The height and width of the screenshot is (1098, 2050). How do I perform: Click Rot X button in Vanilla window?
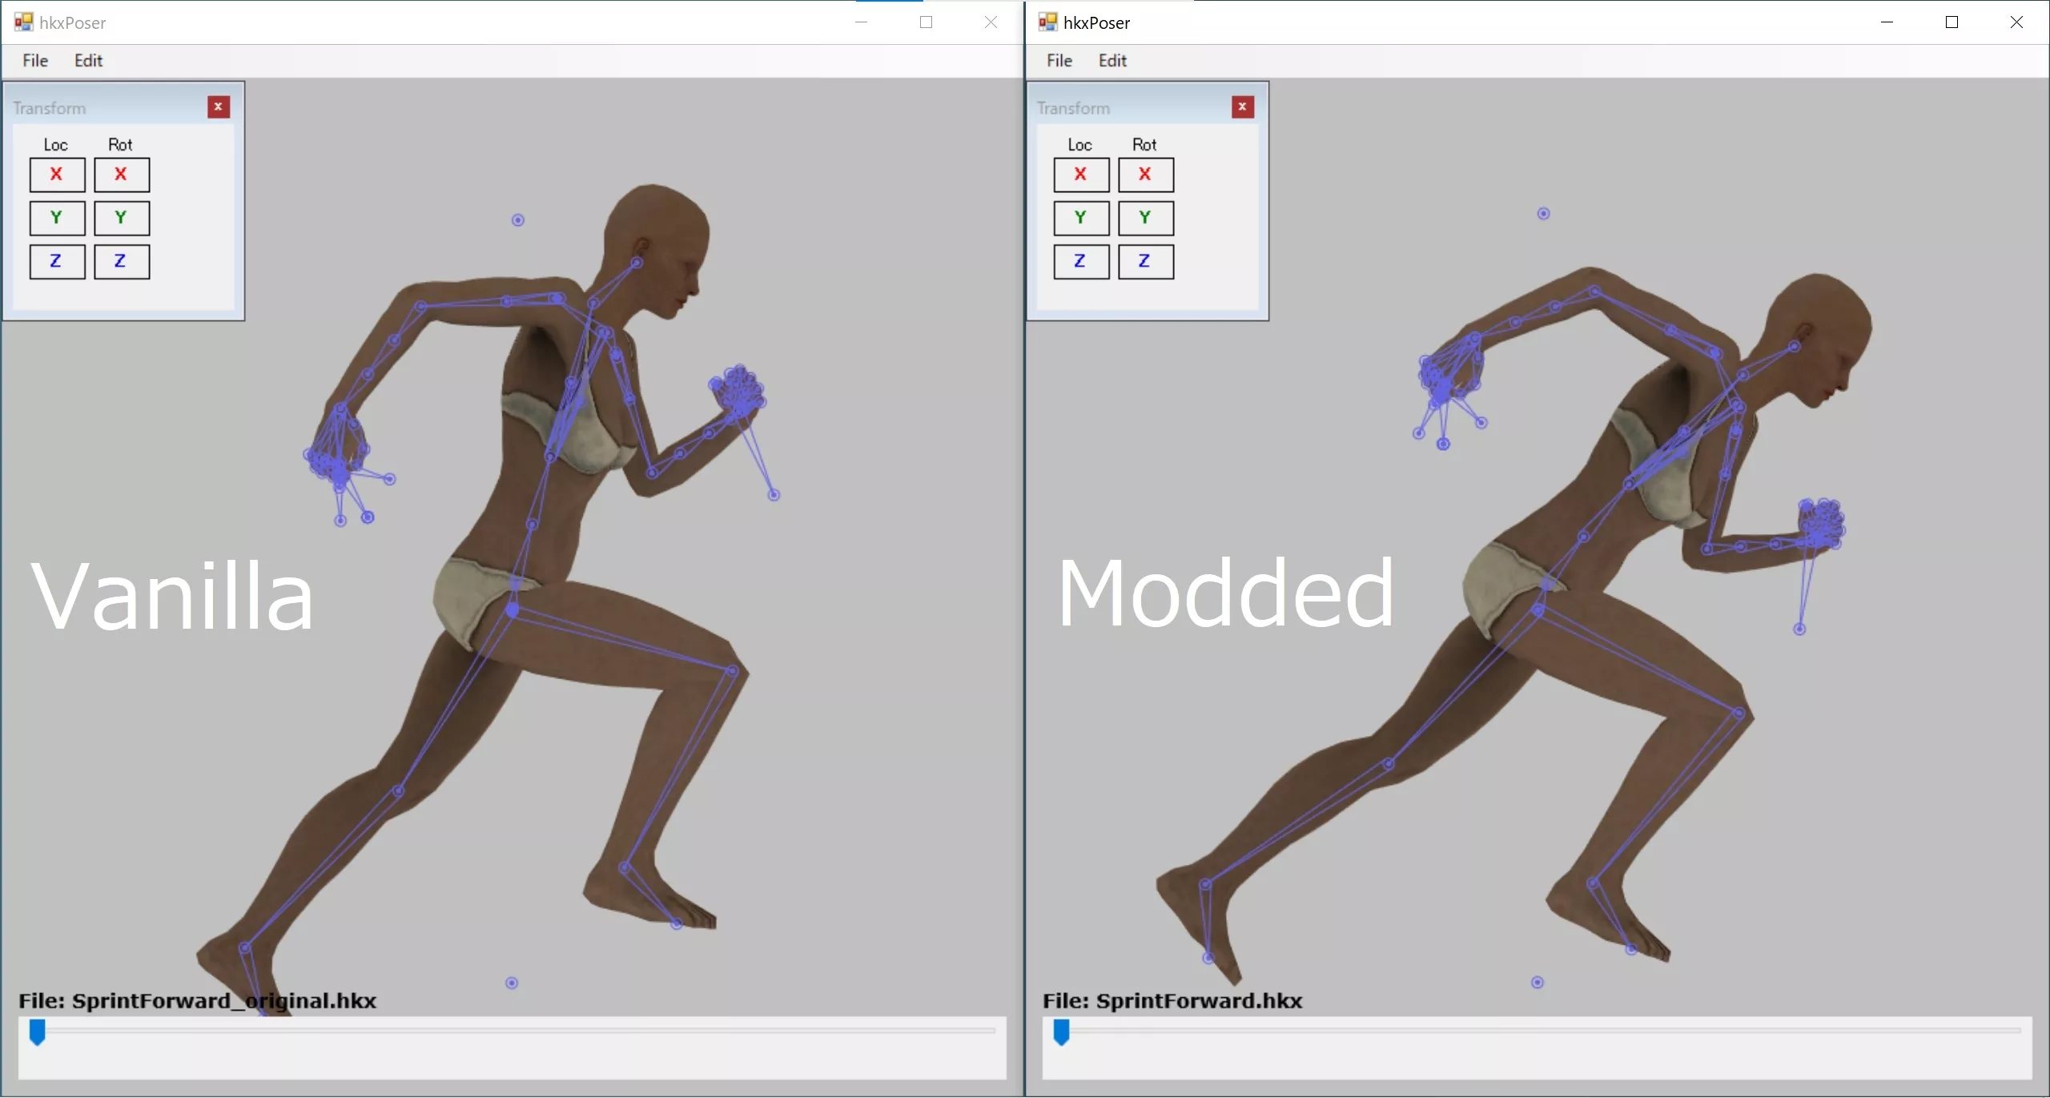(x=122, y=175)
